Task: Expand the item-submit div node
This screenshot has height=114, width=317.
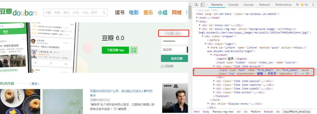Action: [x=214, y=88]
